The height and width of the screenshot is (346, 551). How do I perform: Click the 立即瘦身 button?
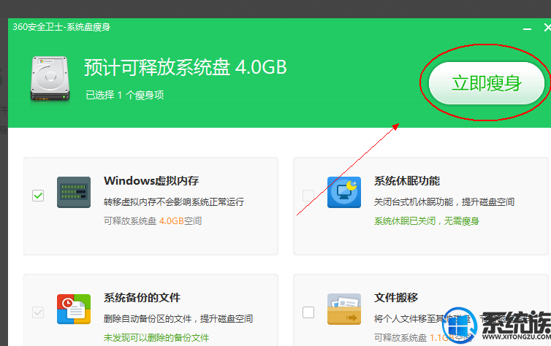point(487,83)
